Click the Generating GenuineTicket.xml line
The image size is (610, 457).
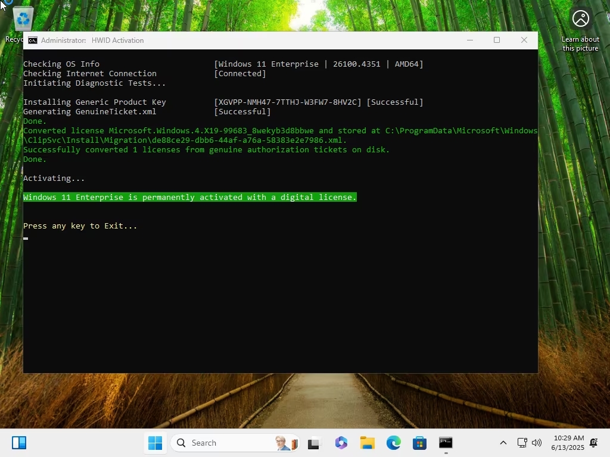89,111
